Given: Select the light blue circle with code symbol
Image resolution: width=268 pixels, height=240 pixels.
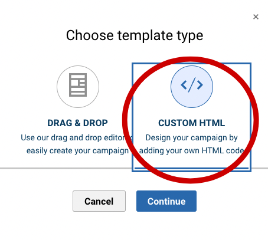Looking at the screenshot, I should (192, 87).
